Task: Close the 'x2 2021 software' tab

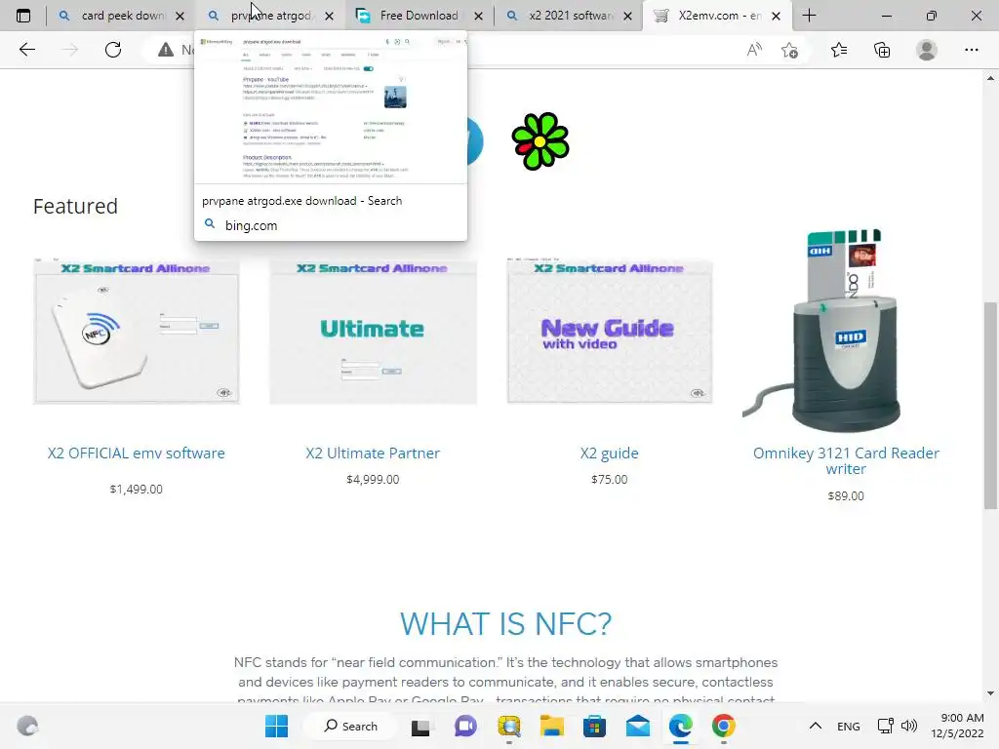Action: point(627,16)
